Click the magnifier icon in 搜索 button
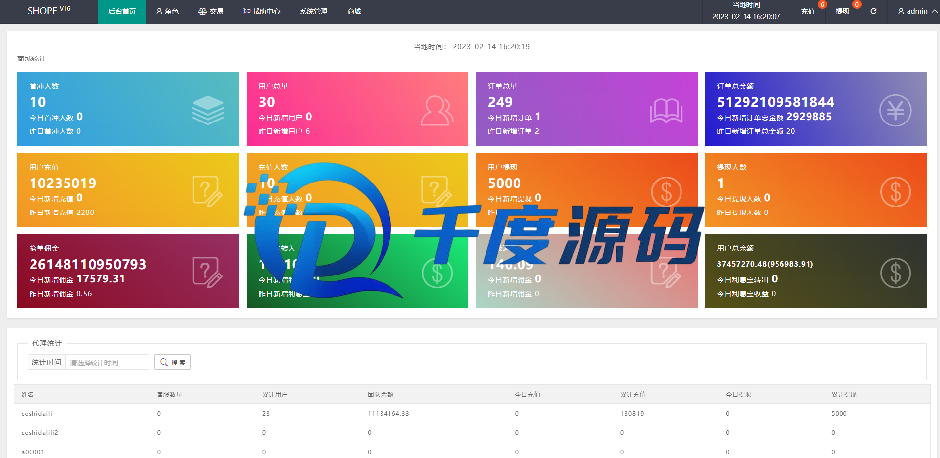The image size is (940, 458). click(x=164, y=362)
